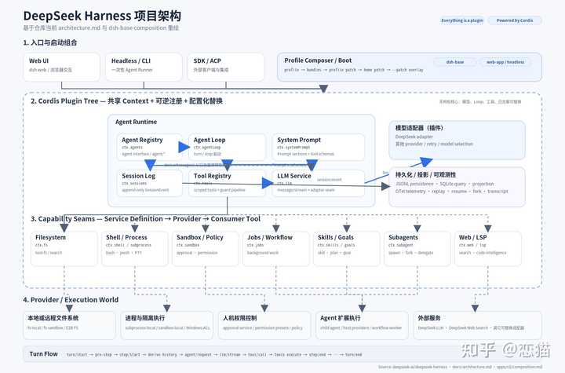The width and height of the screenshot is (565, 373).
Task: Select the 'Everything is a plugin' pill
Action: coord(462,20)
